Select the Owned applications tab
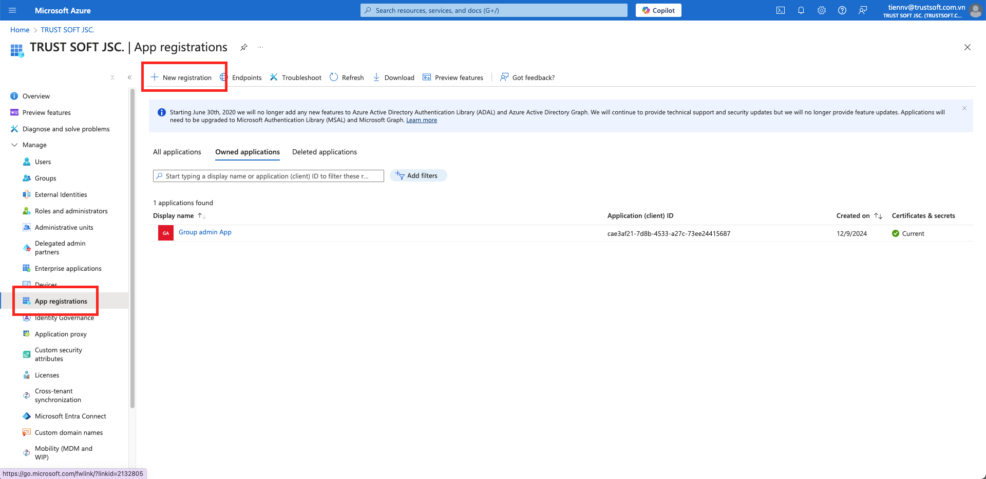986x479 pixels. pyautogui.click(x=248, y=152)
